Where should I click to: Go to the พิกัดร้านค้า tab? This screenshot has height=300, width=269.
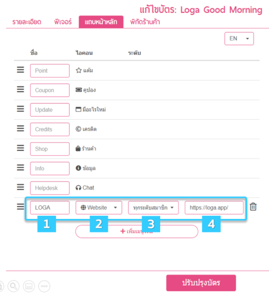point(145,22)
